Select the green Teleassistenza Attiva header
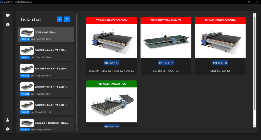Image resolution: width=261 pixels, height=140 pixels. click(x=112, y=84)
